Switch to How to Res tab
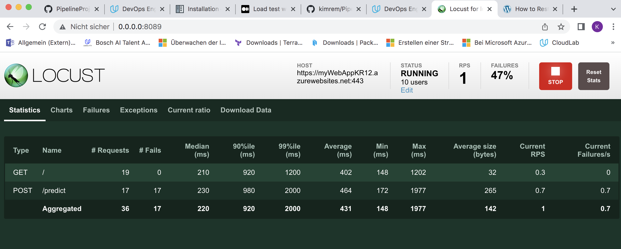Image resolution: width=621 pixels, height=249 pixels. coord(530,9)
